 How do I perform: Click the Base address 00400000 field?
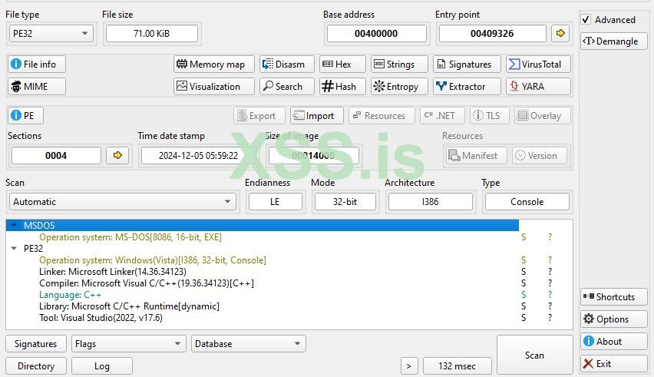coord(376,33)
